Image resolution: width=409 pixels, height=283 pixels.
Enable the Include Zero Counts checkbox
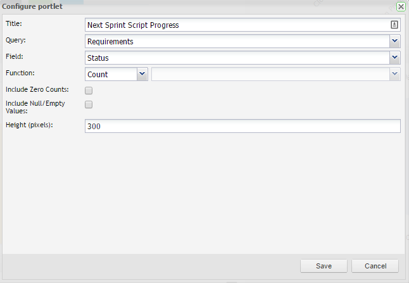click(x=89, y=91)
